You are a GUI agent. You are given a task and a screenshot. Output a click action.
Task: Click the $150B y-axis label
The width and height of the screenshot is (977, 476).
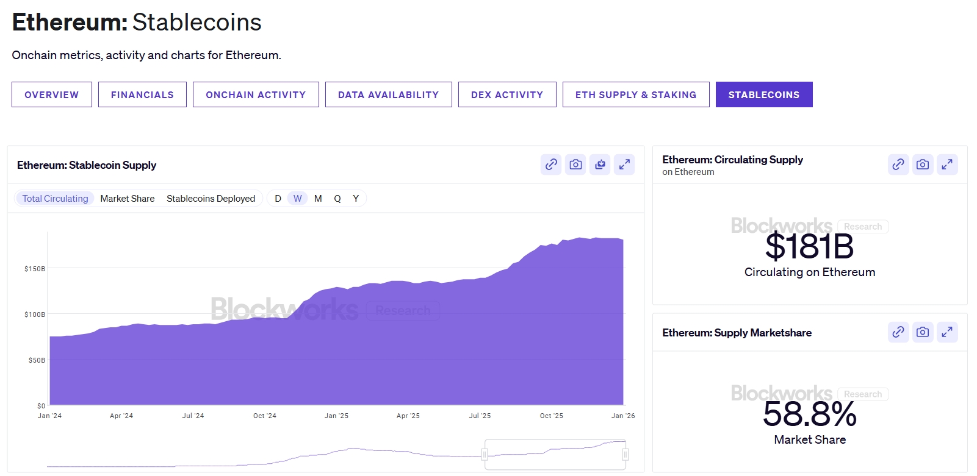(35, 269)
